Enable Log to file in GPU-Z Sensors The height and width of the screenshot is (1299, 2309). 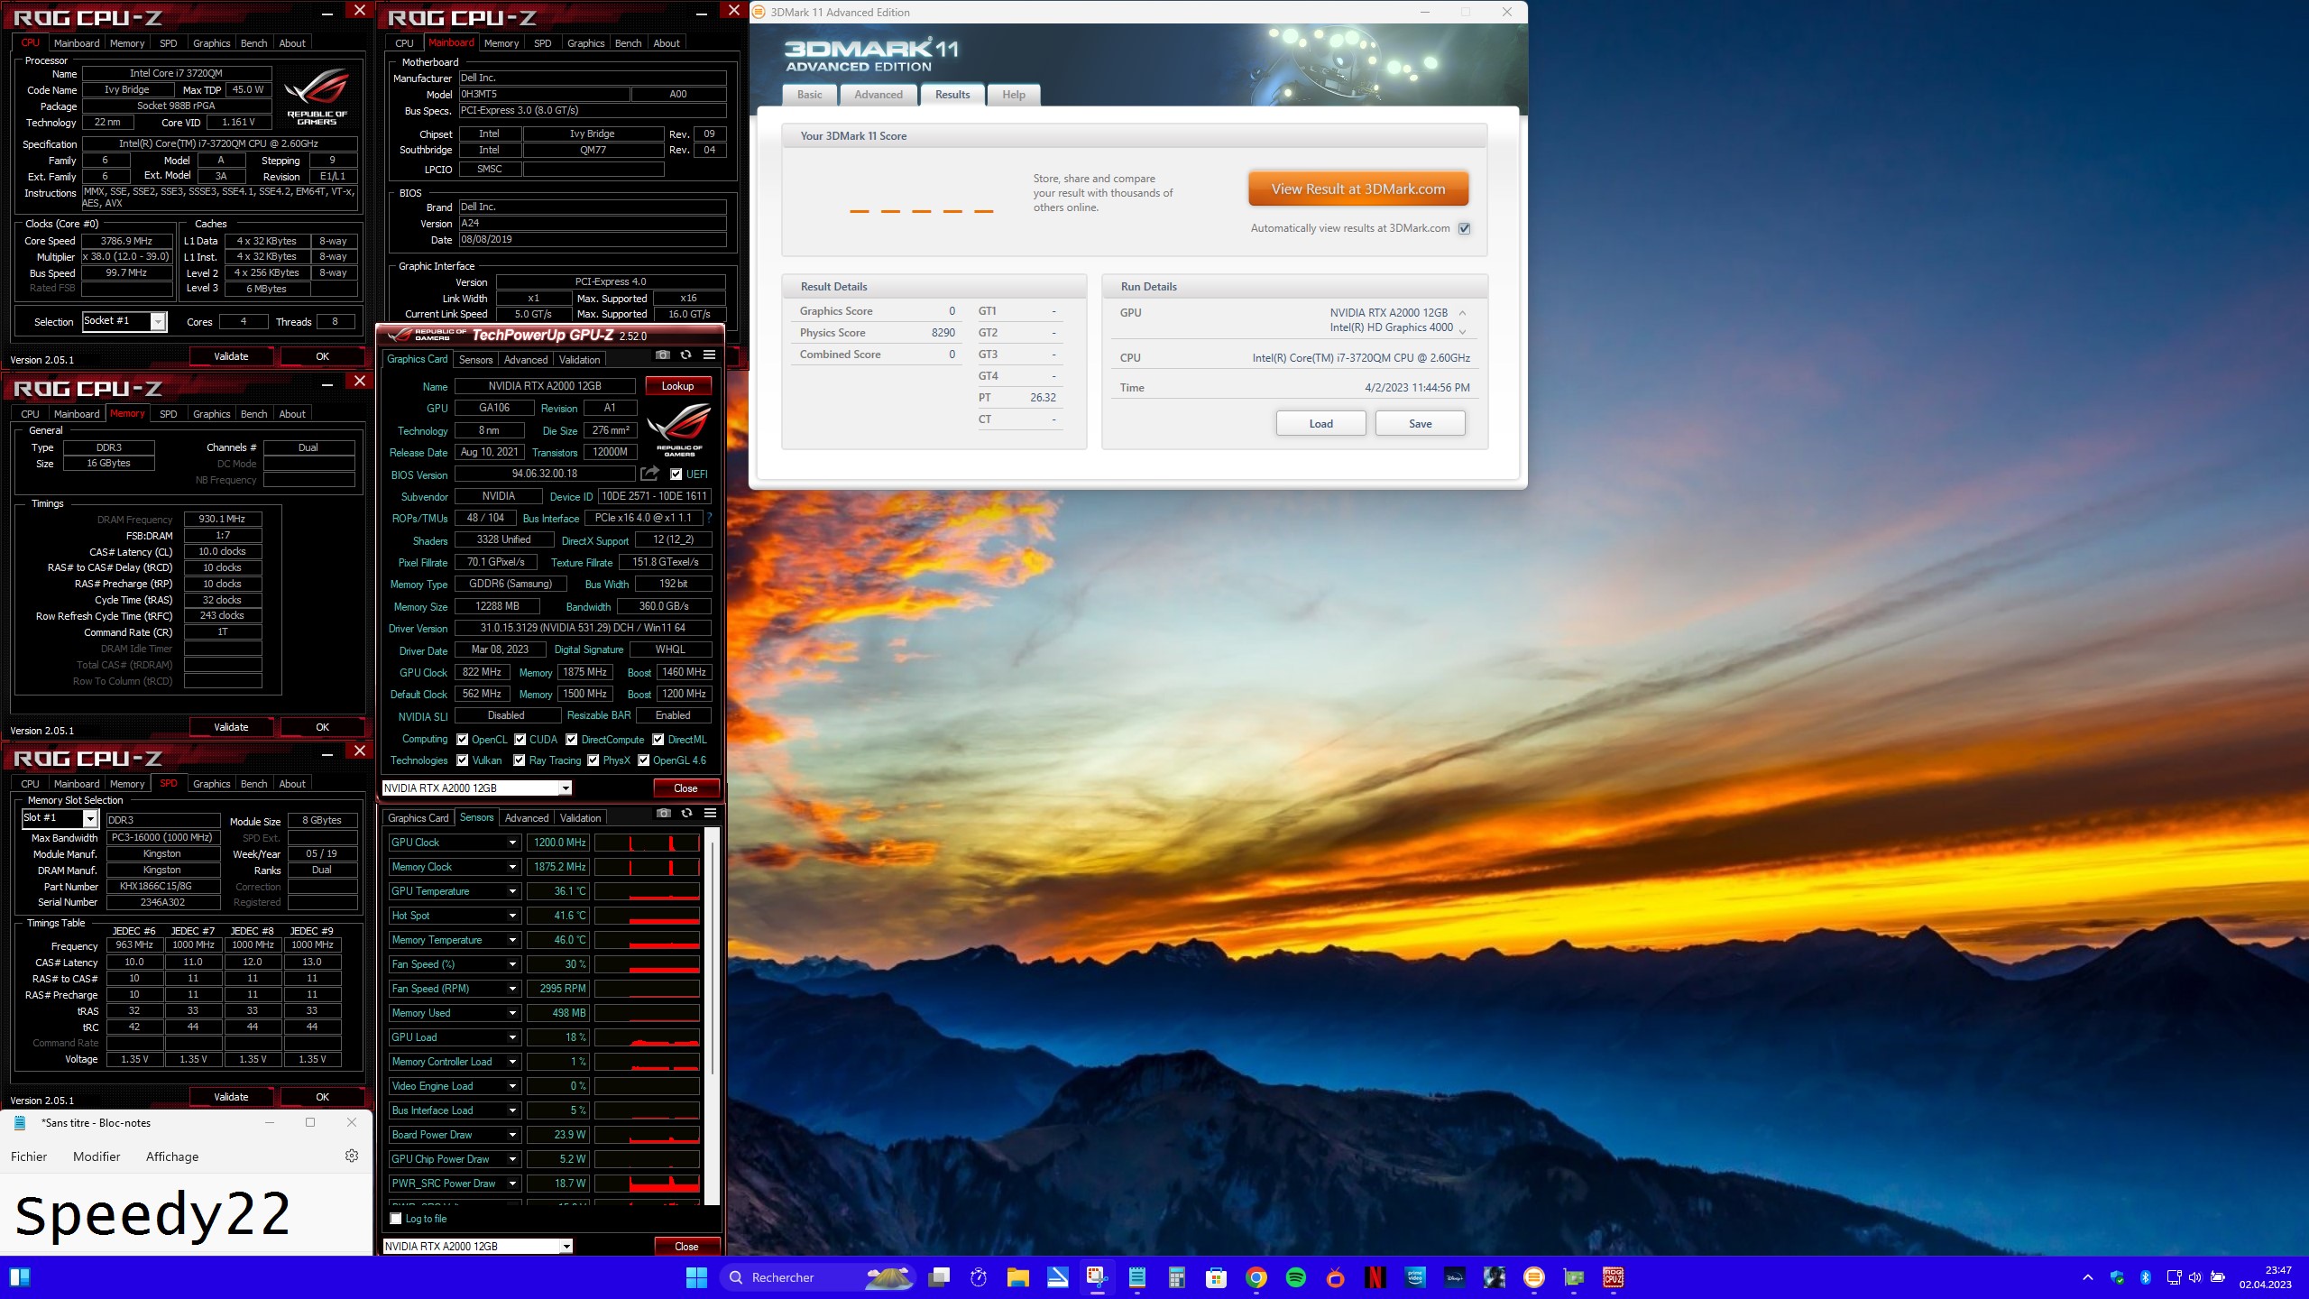click(x=396, y=1219)
